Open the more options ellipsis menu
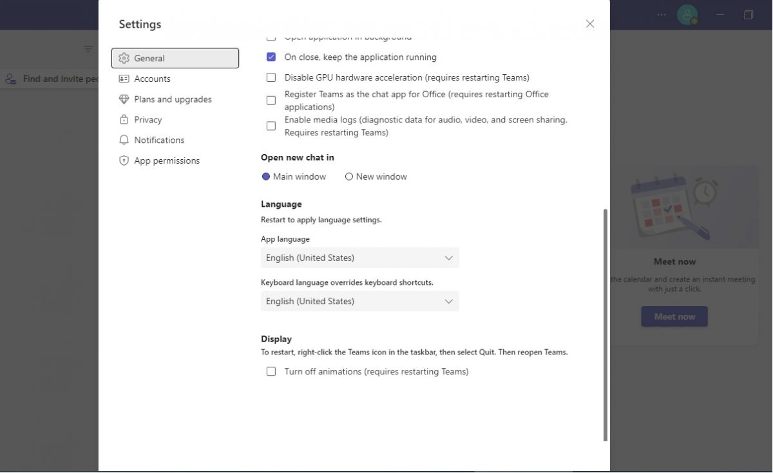The width and height of the screenshot is (773, 473). click(661, 14)
